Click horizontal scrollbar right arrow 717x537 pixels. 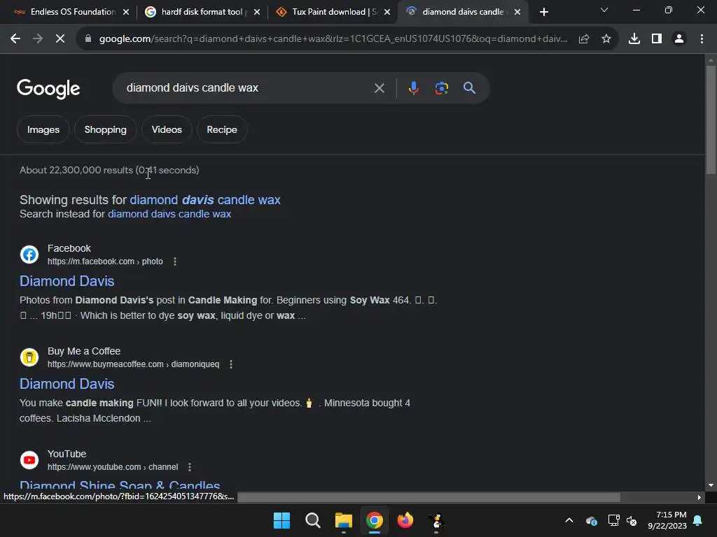pyautogui.click(x=699, y=498)
